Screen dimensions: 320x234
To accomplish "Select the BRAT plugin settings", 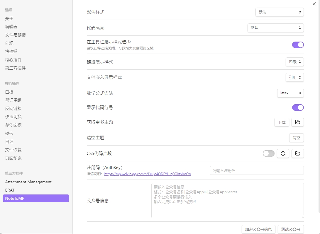I will pyautogui.click(x=10, y=190).
